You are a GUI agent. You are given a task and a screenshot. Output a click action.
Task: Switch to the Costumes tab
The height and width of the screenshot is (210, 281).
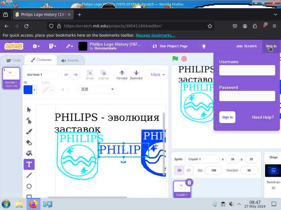(41, 60)
